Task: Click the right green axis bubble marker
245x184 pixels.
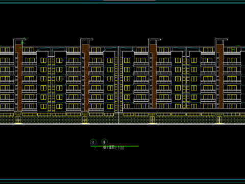Action: [104, 142]
